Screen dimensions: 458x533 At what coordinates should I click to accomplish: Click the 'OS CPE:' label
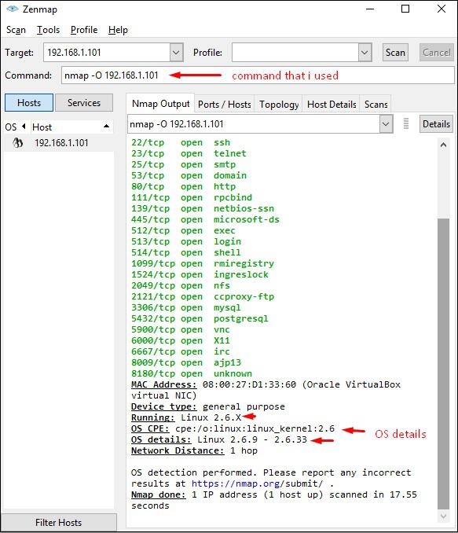[150, 428]
